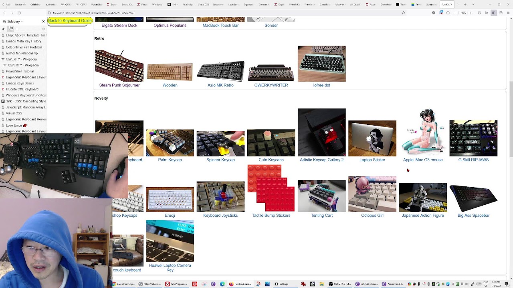Open Tactile Bump Stickers thumbnail
Image resolution: width=513 pixels, height=288 pixels.
(271, 188)
